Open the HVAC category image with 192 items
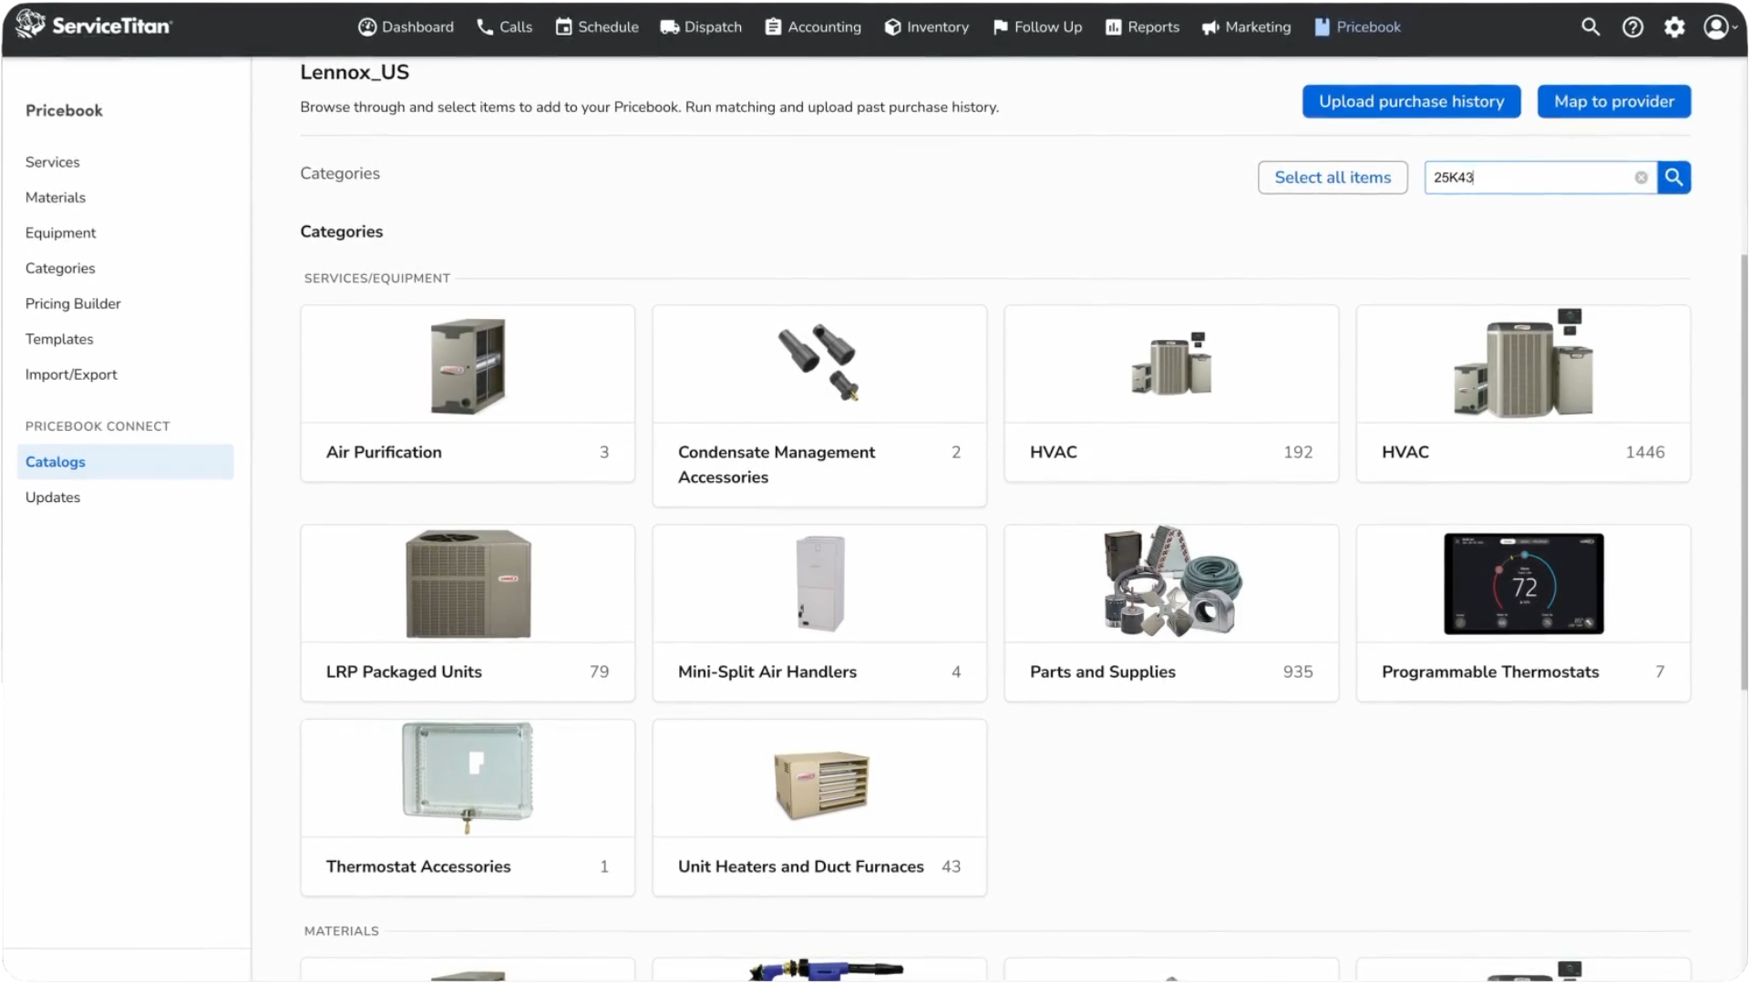The height and width of the screenshot is (984, 1750). (x=1171, y=364)
